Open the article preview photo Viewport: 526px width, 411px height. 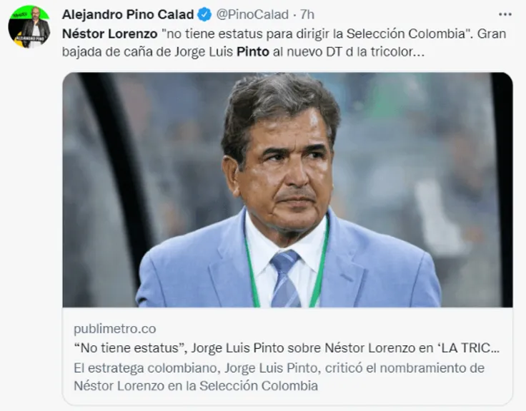click(x=287, y=190)
